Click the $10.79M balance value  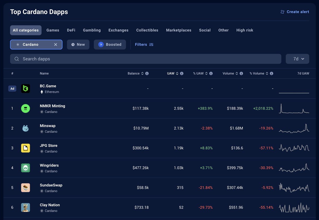[x=141, y=128]
